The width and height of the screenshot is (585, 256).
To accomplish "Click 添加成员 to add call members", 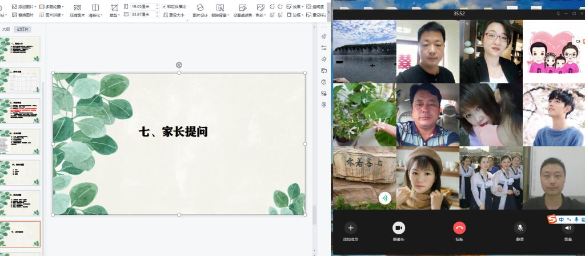I will pyautogui.click(x=350, y=232).
